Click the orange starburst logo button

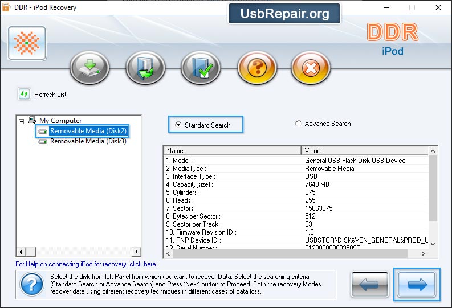pos(27,43)
